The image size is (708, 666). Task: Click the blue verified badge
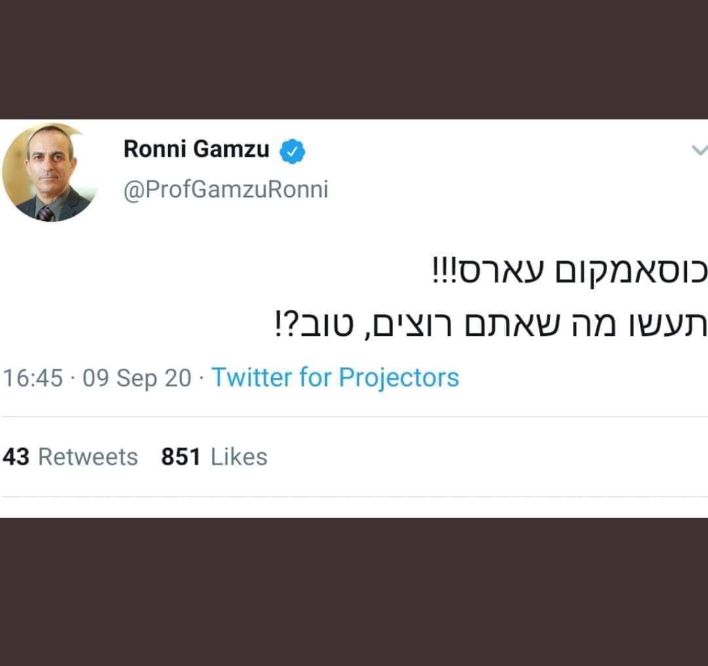coord(293,151)
